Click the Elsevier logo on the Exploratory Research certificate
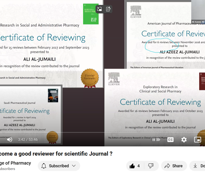Screen dimensions: 205x172 click(114, 79)
